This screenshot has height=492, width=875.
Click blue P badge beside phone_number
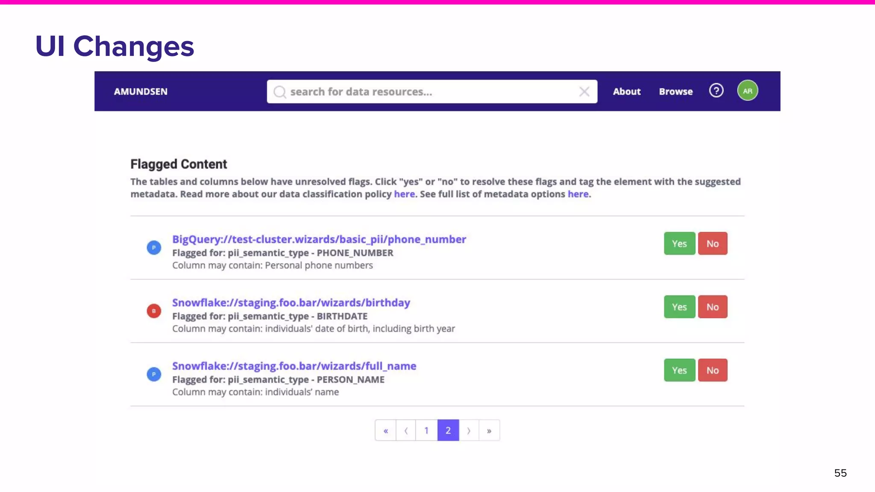coord(154,248)
